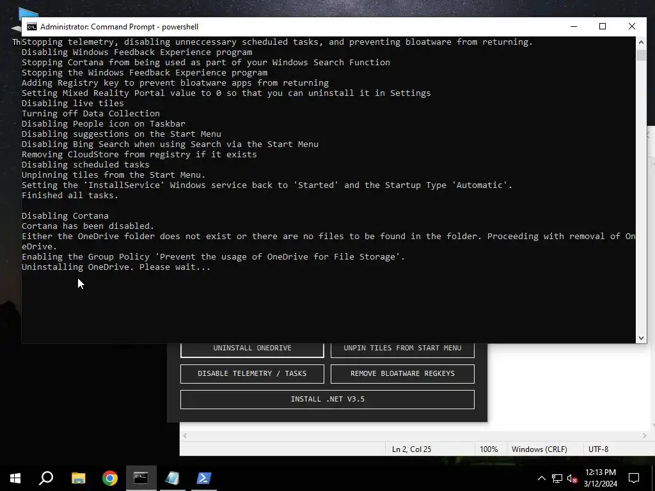This screenshot has height=491, width=655.
Task: Maximize the Command Prompt window
Action: point(603,27)
